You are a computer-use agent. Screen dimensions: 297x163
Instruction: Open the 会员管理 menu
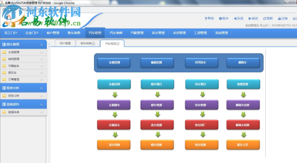pyautogui.click(x=179, y=33)
